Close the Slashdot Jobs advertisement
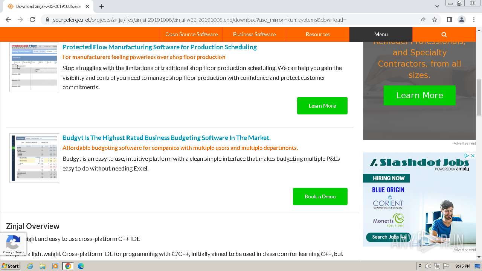Image resolution: width=482 pixels, height=271 pixels. coord(473,155)
